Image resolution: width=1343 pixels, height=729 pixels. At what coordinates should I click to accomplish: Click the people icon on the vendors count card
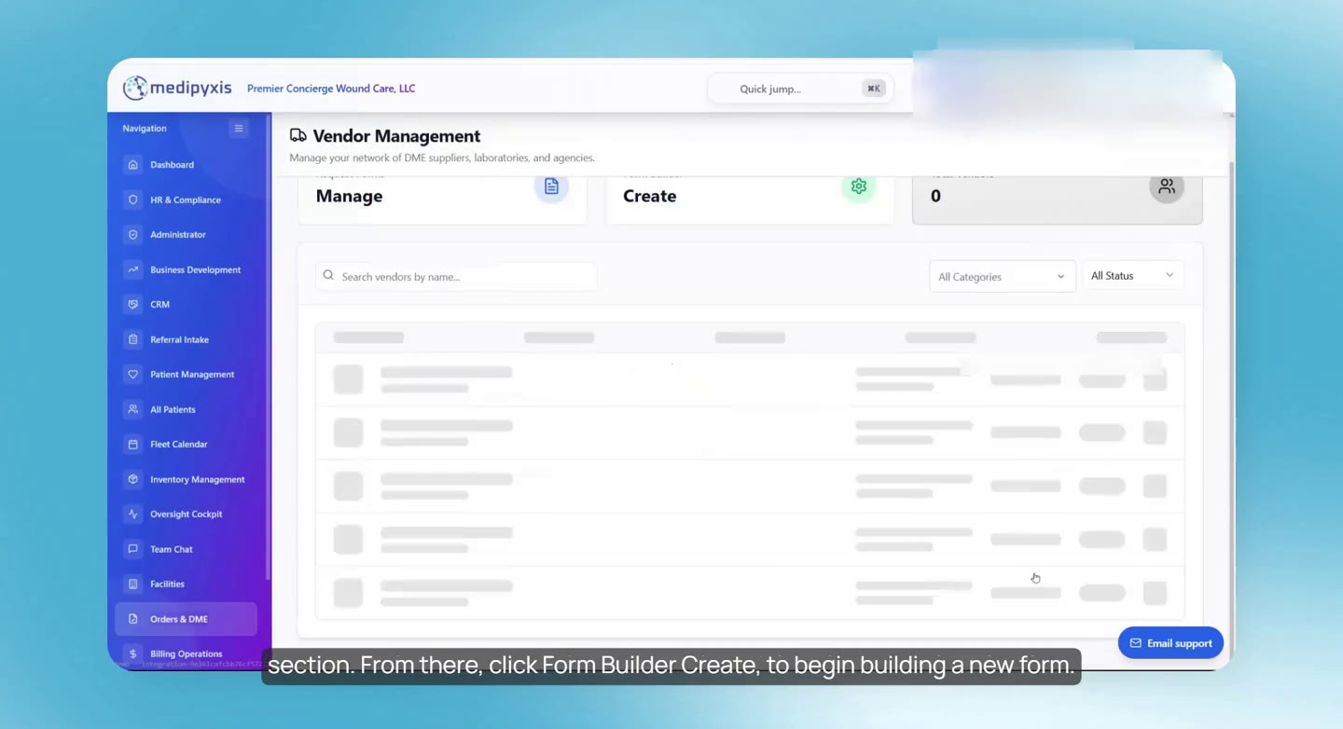click(1167, 186)
